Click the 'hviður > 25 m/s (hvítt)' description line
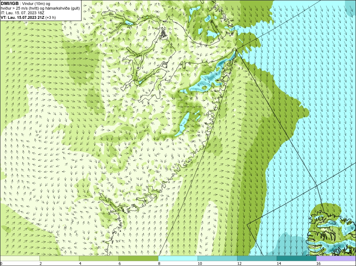356x266 pixels. point(40,8)
